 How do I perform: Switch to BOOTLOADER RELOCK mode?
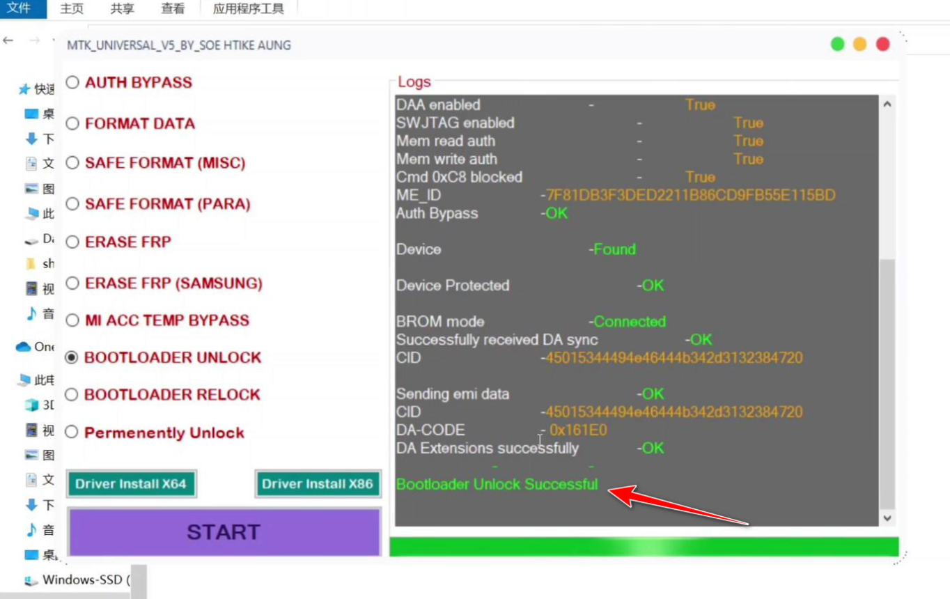click(72, 394)
